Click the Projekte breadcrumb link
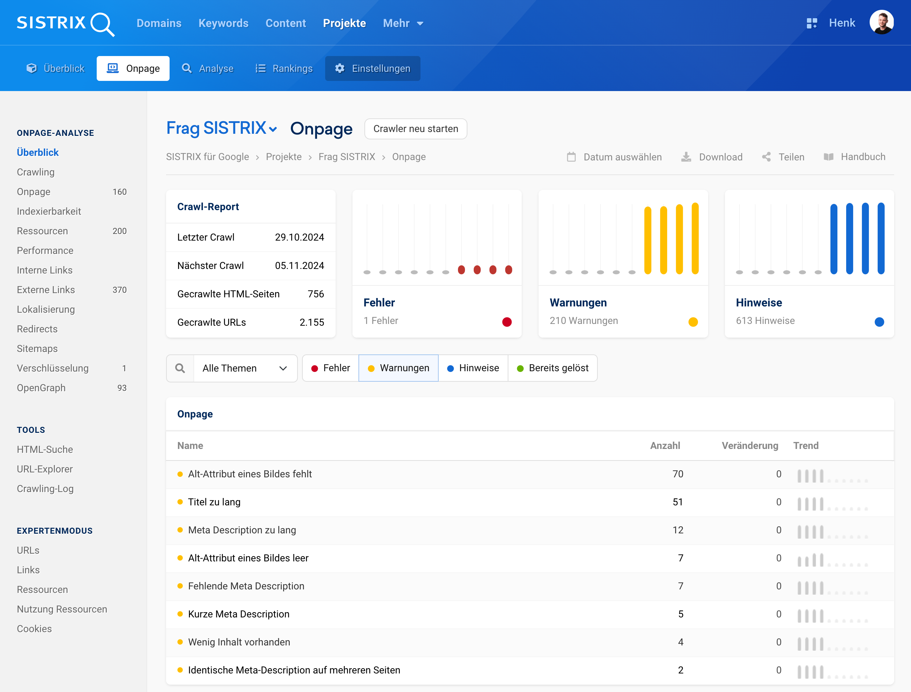The height and width of the screenshot is (692, 911). pyautogui.click(x=283, y=157)
